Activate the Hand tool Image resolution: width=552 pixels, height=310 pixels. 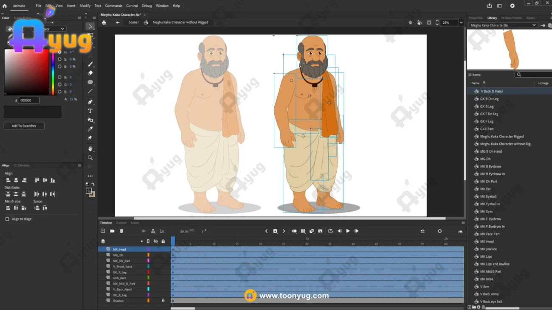pyautogui.click(x=90, y=149)
